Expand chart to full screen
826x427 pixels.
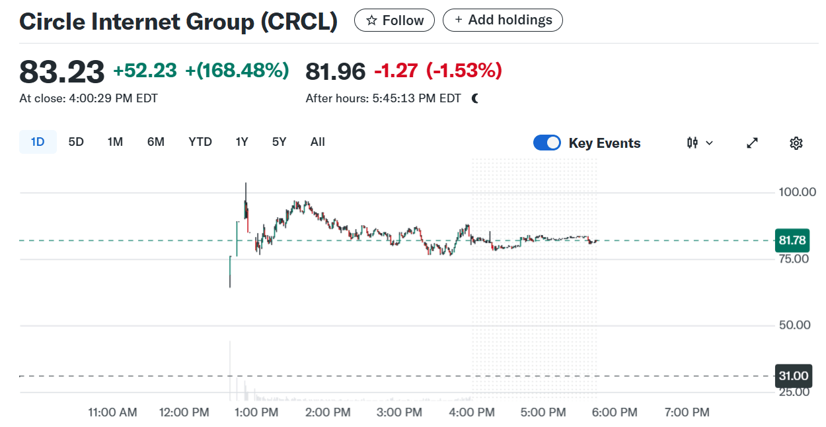tap(752, 143)
